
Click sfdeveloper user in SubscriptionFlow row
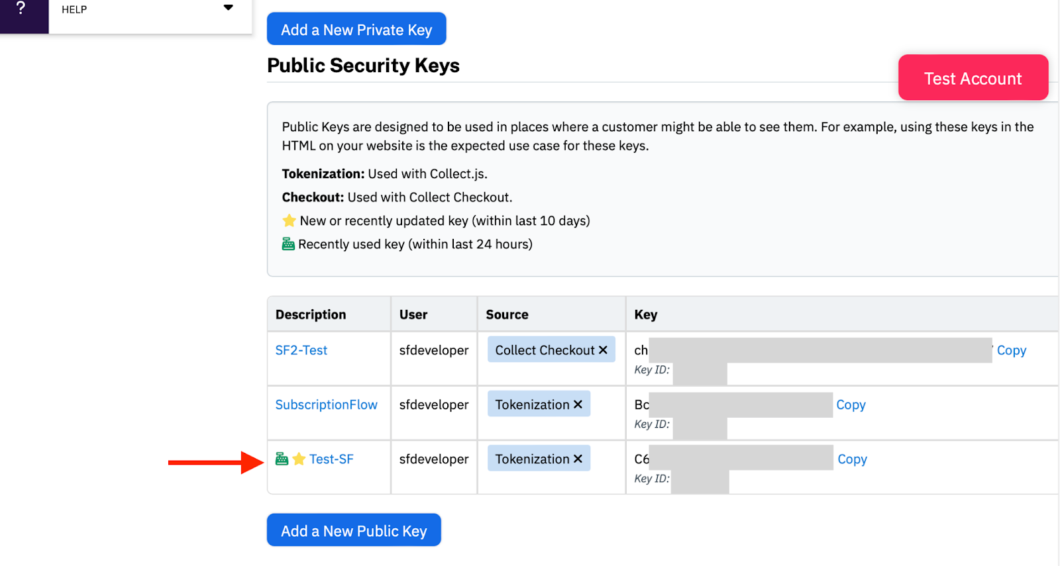[434, 404]
